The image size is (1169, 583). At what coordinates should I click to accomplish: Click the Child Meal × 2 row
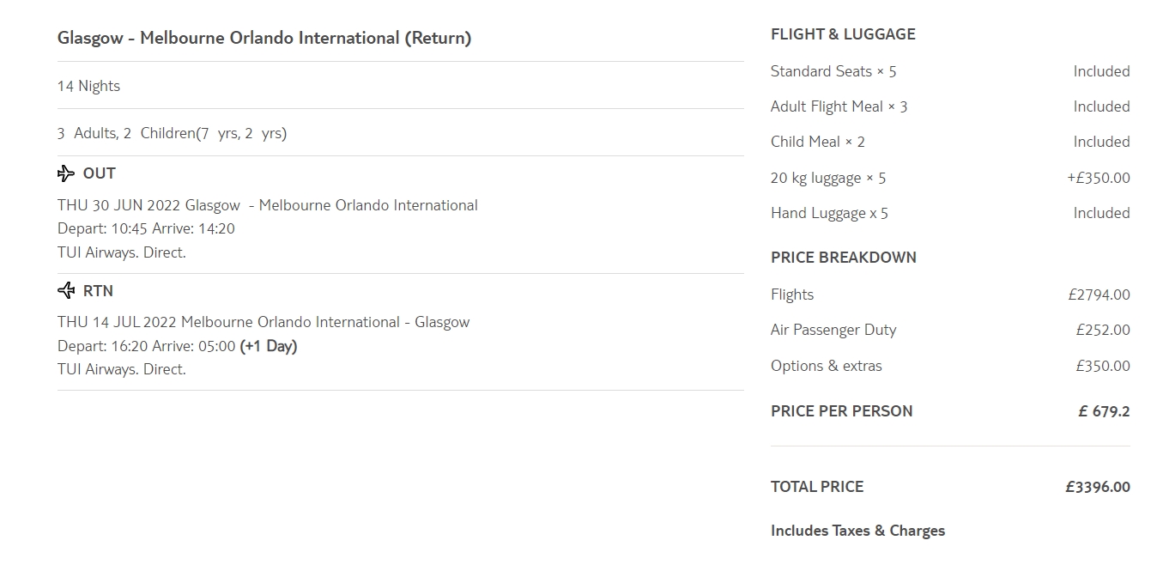[817, 142]
